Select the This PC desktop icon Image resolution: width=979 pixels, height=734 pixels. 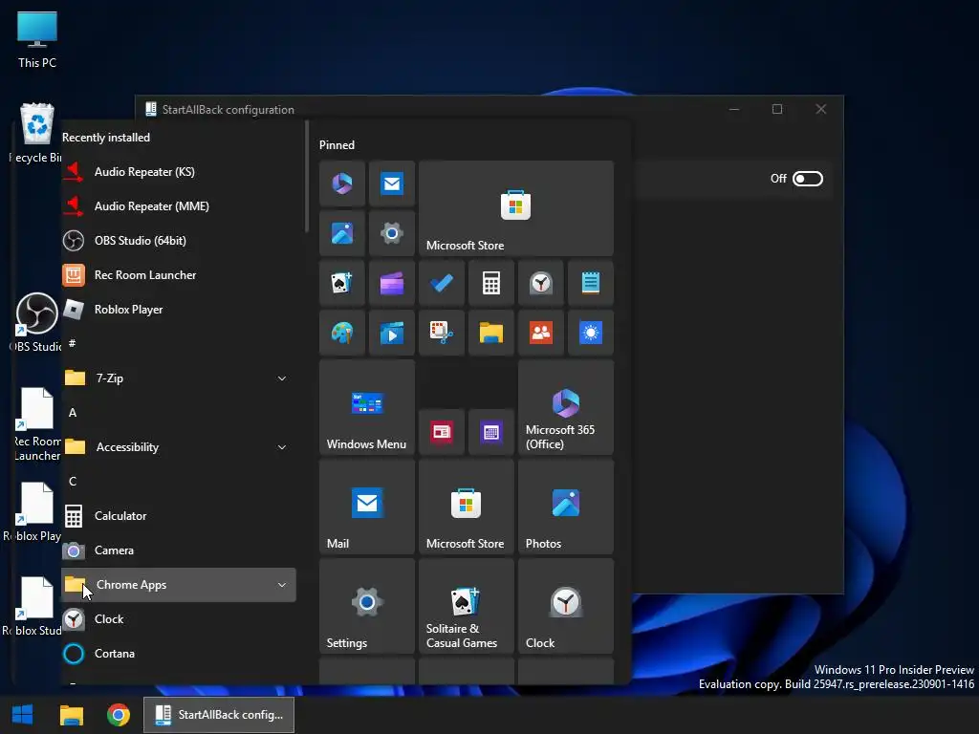37,39
